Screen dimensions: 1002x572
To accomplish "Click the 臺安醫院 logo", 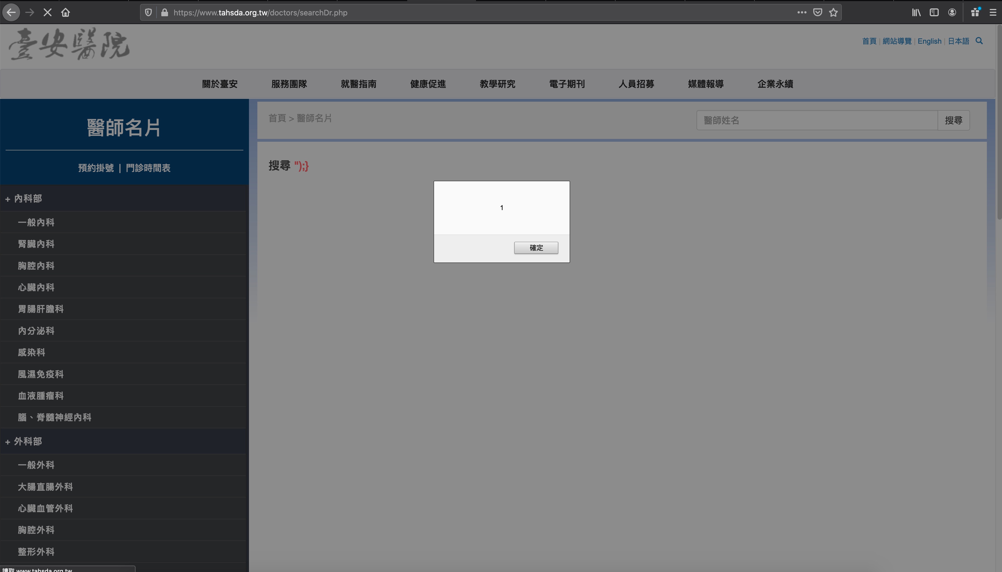I will [x=69, y=44].
